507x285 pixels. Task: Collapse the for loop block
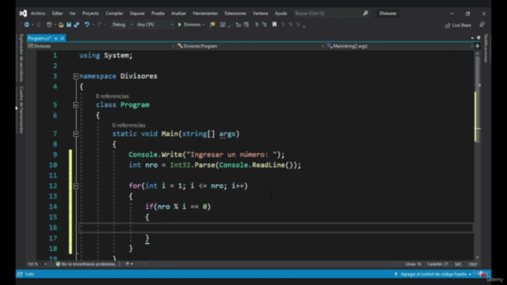(76, 186)
